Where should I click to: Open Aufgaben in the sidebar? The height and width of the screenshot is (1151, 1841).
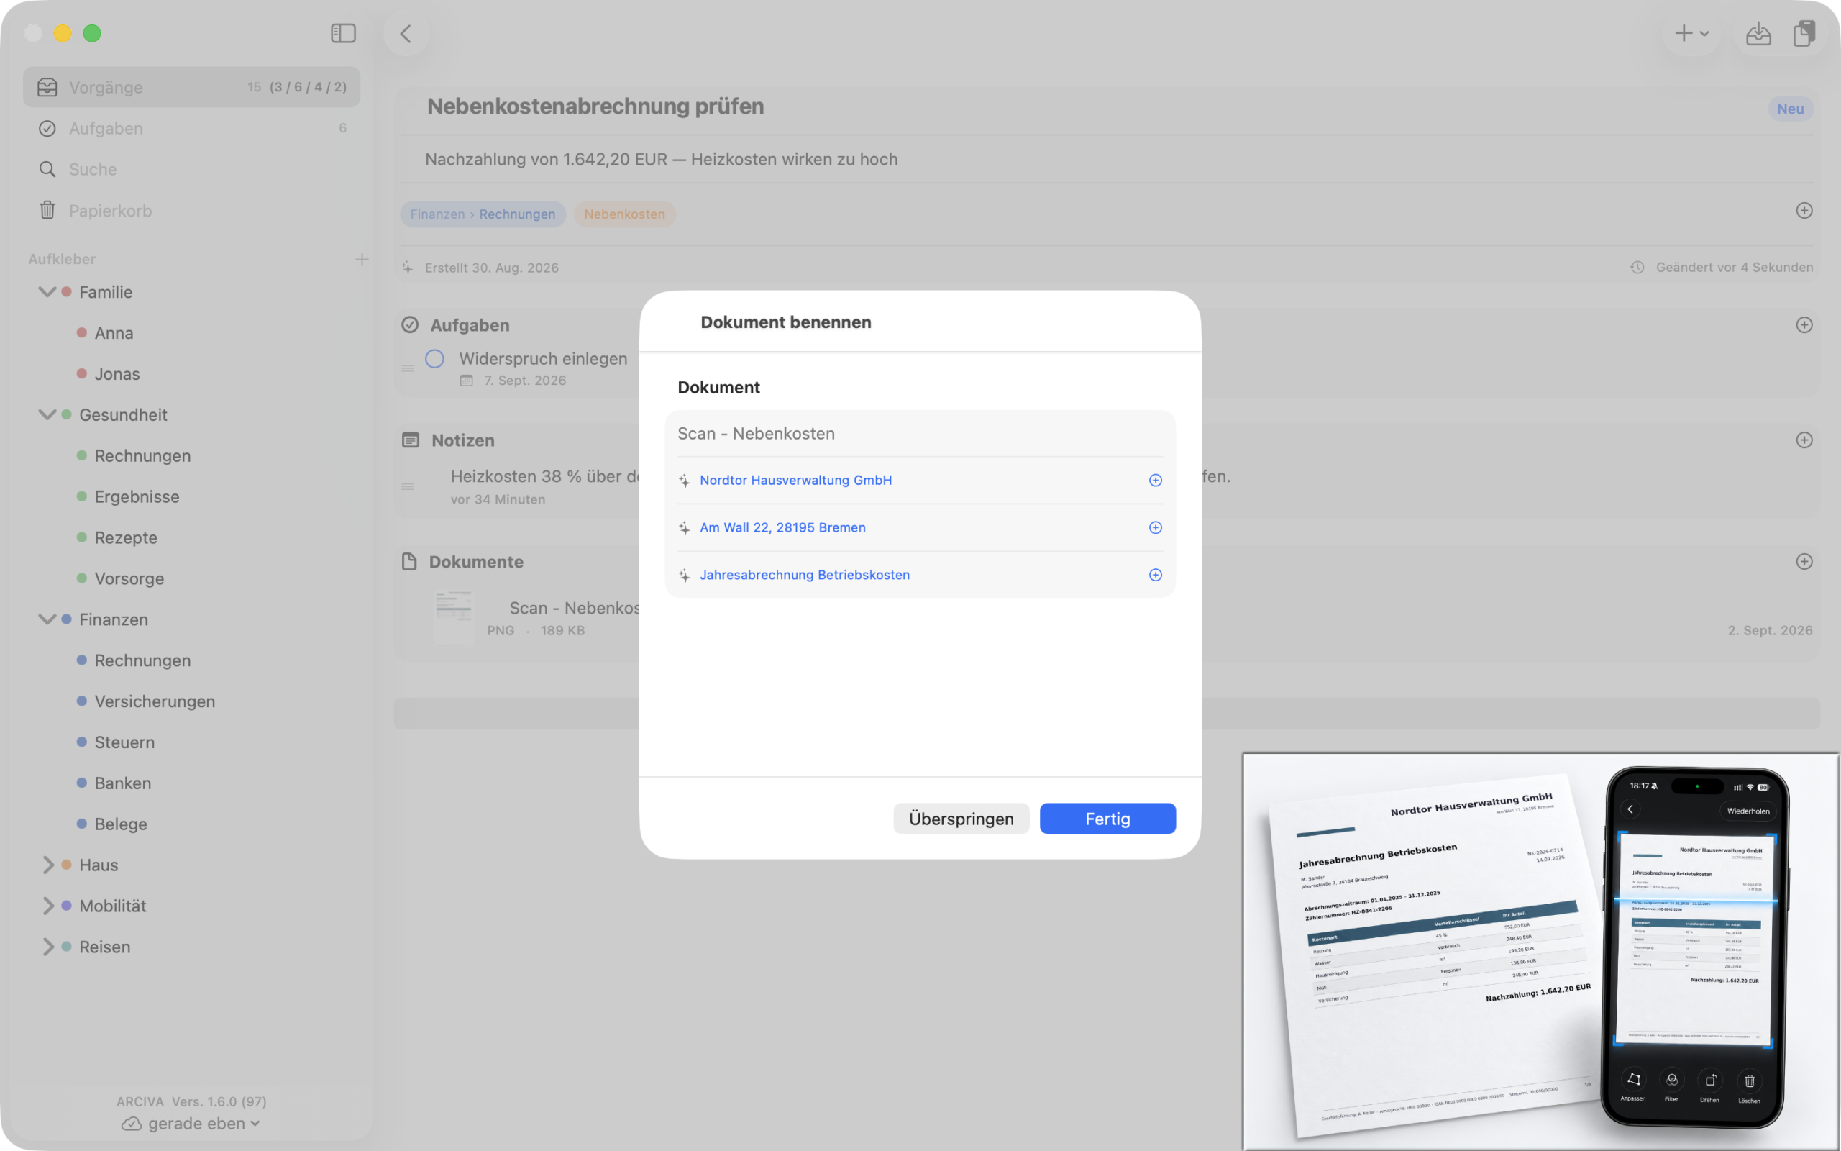point(192,128)
